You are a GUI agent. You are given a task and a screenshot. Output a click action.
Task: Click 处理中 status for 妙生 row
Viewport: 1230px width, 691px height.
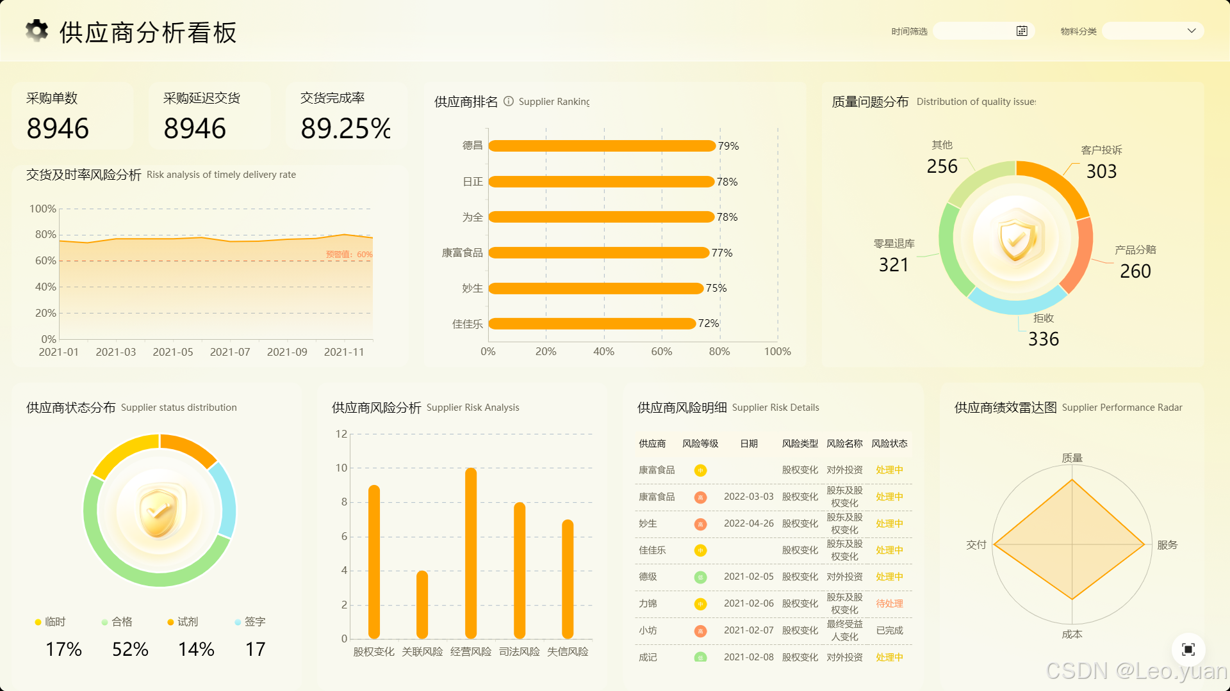click(889, 523)
